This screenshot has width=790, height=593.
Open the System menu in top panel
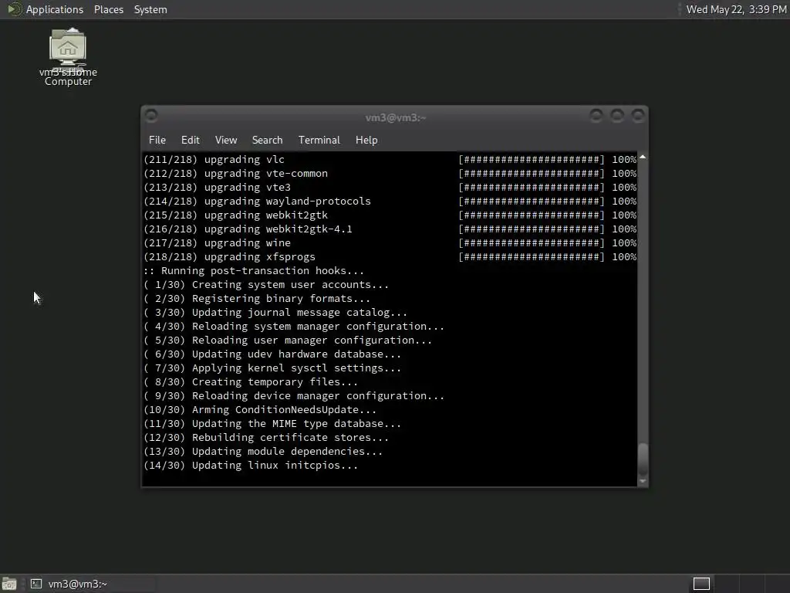coord(150,9)
